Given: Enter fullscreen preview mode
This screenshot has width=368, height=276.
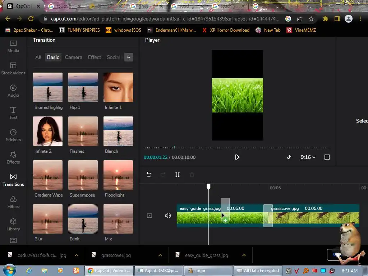Looking at the screenshot, I should point(327,157).
